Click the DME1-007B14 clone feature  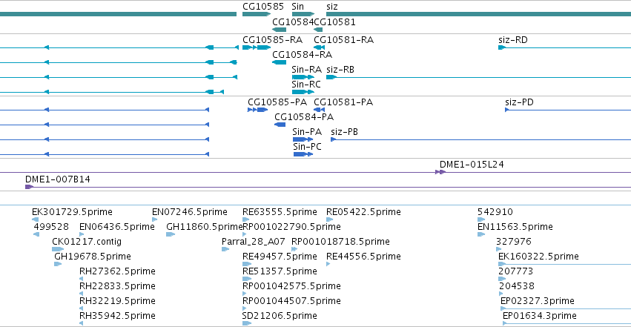coord(328,187)
